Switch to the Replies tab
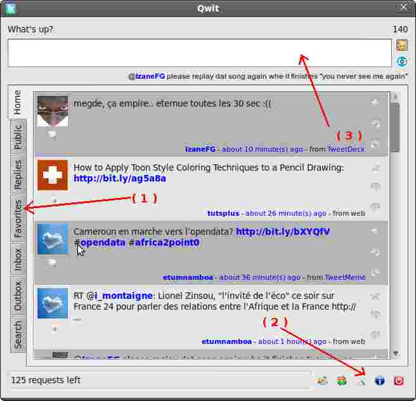Image resolution: width=416 pixels, height=401 pixels. pyautogui.click(x=18, y=174)
